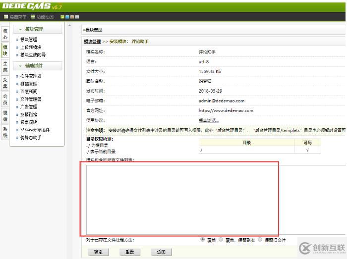Click the 隐藏菜单 text label
The width and height of the screenshot is (347, 259).
point(18,17)
